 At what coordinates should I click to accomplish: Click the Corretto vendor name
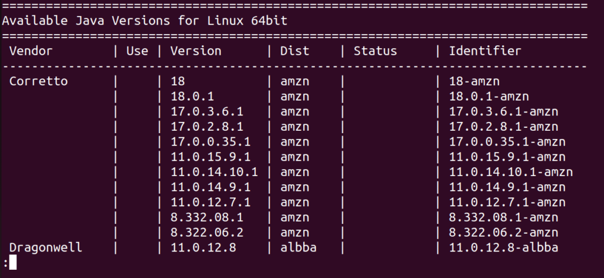click(38, 81)
